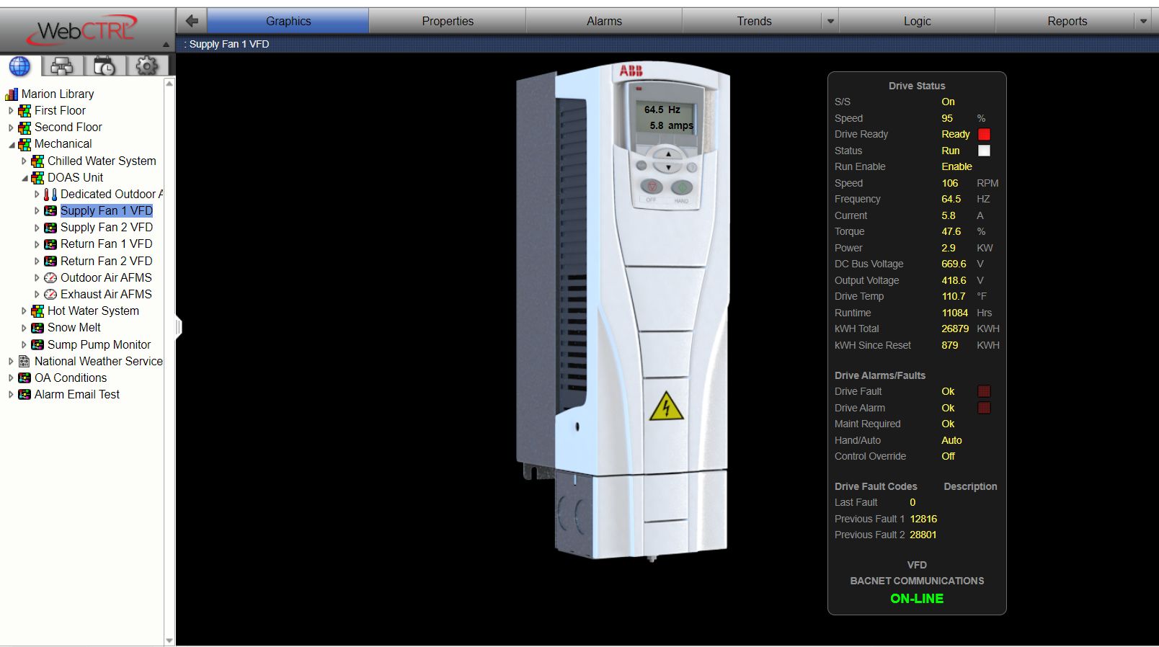Click the Dedicated Outdoor Air thermometer icon
1159x647 pixels.
click(50, 194)
